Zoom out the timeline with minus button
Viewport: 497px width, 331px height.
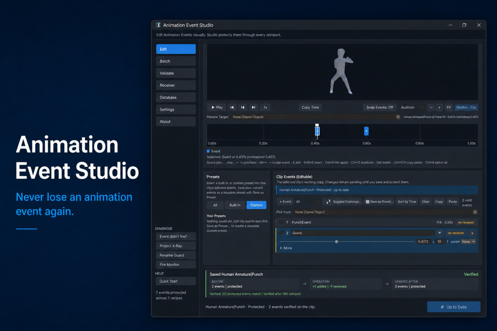[431, 107]
